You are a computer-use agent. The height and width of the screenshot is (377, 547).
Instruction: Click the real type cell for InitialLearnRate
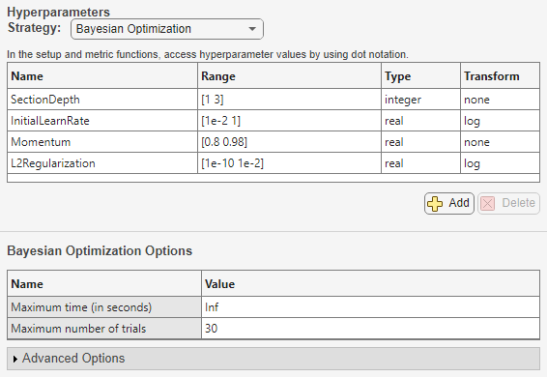pos(420,121)
